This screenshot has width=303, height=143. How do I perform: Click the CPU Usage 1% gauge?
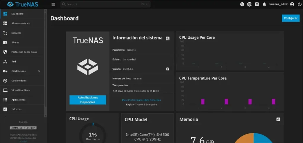pyautogui.click(x=93, y=133)
